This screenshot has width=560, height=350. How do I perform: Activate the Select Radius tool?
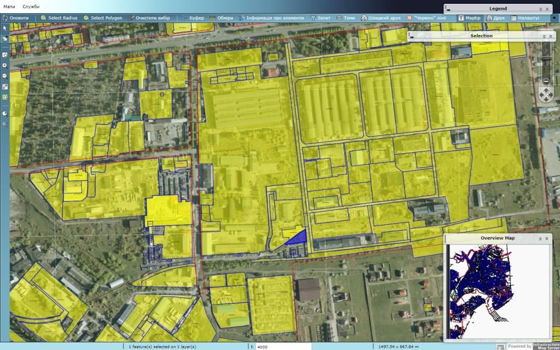(60, 18)
